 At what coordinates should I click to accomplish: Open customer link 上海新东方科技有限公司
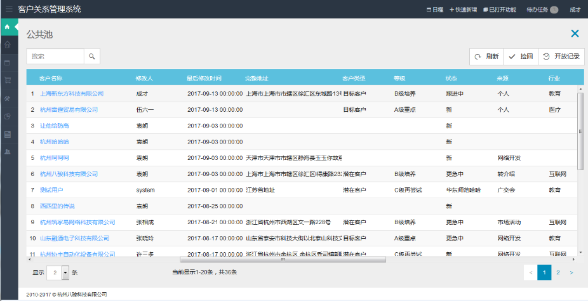tap(72, 93)
